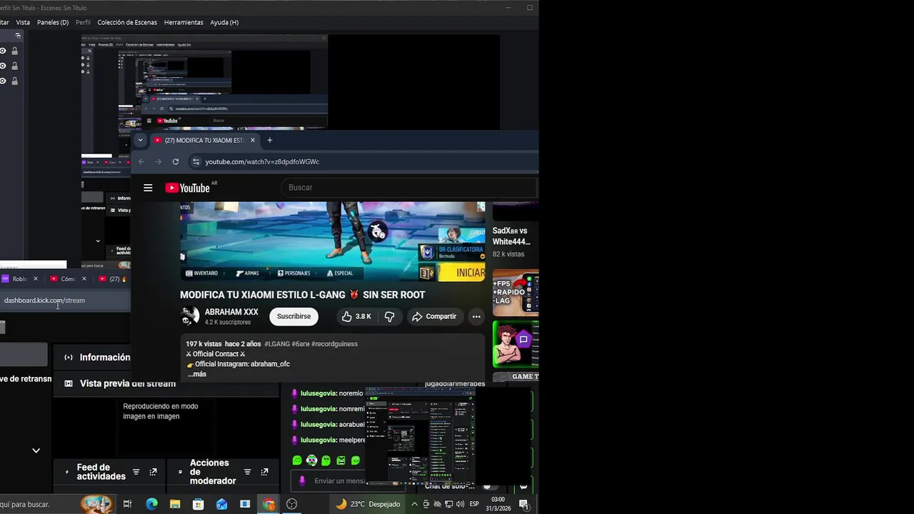The height and width of the screenshot is (514, 914).
Task: Pop out the Feed de actividades panel
Action: (153, 472)
